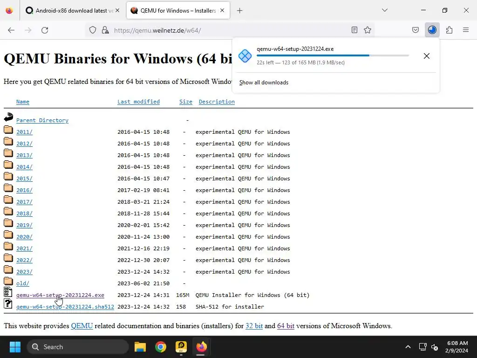Click the download progress bar

tap(333, 55)
